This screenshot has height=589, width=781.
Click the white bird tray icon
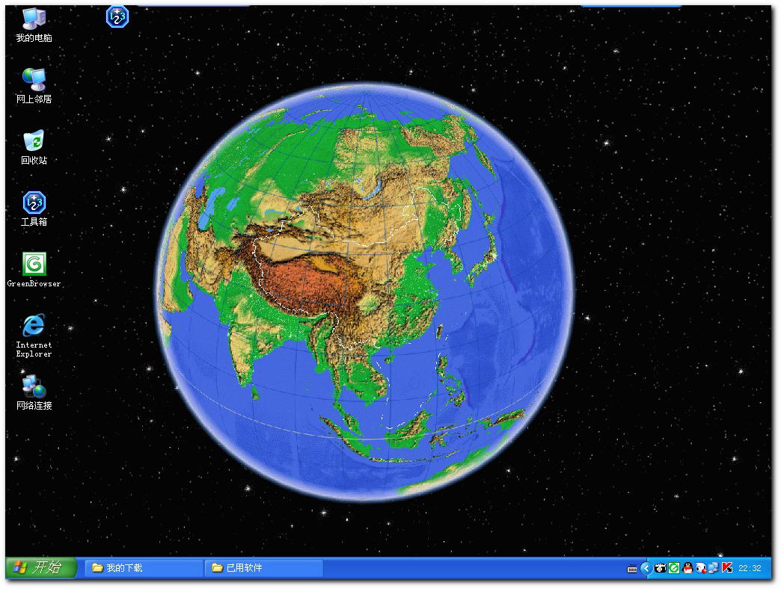coord(700,568)
